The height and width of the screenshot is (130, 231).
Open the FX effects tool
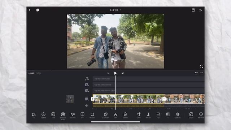34,115
